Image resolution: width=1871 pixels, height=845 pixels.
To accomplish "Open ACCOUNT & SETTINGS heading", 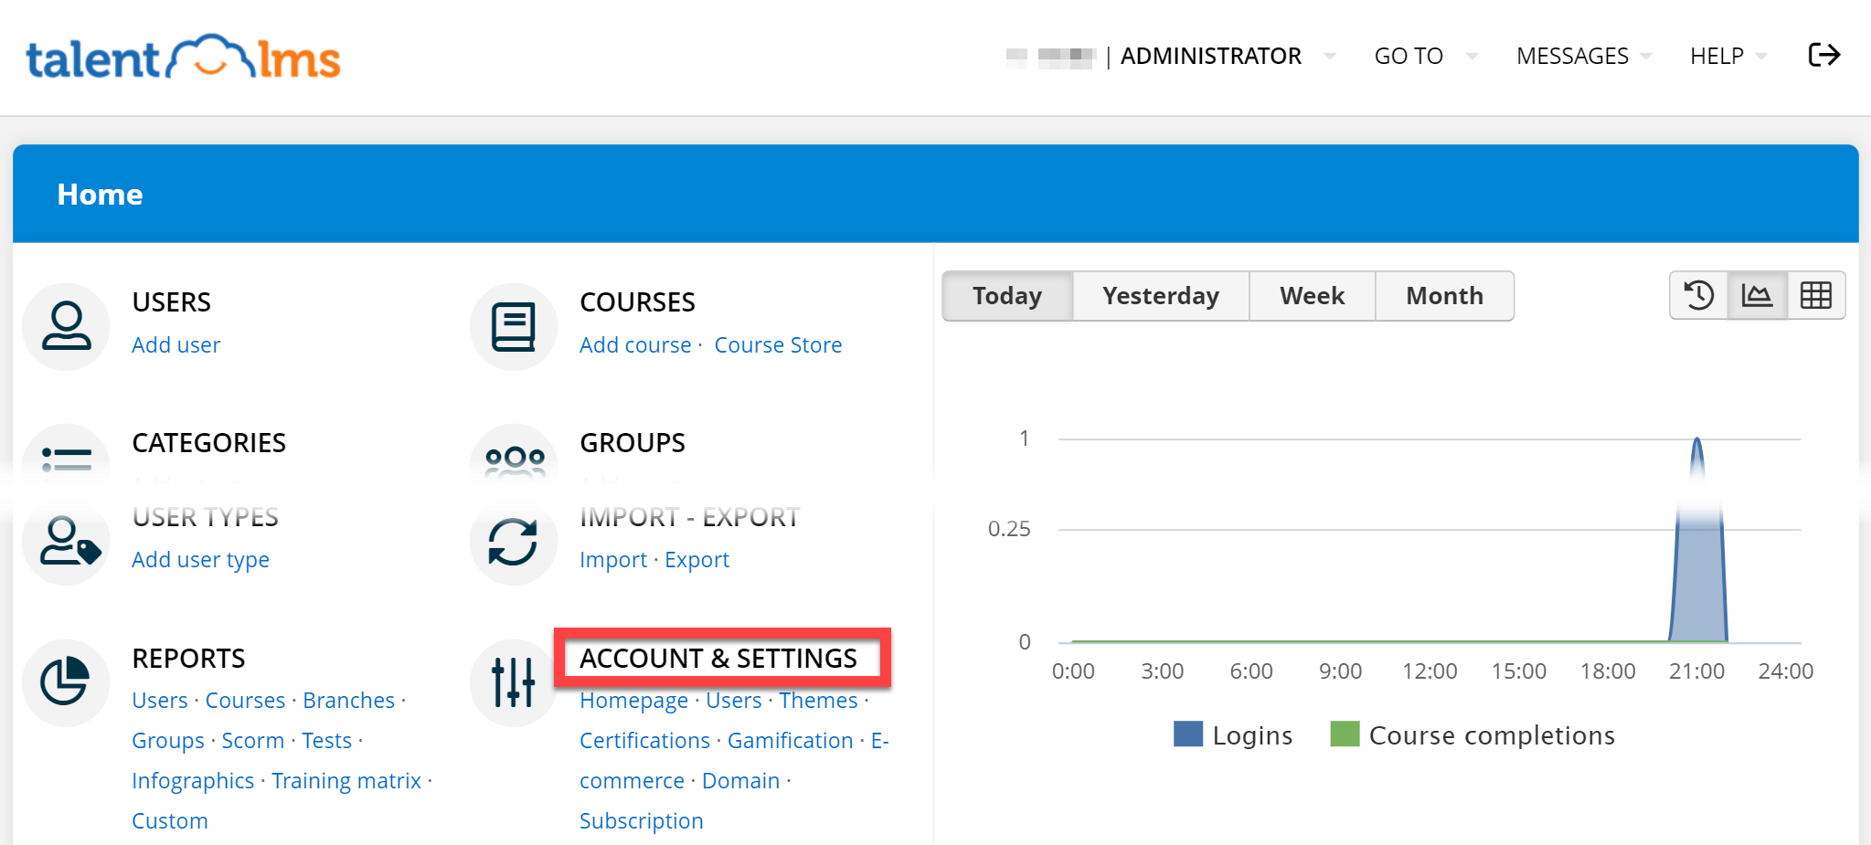I will [x=718, y=658].
